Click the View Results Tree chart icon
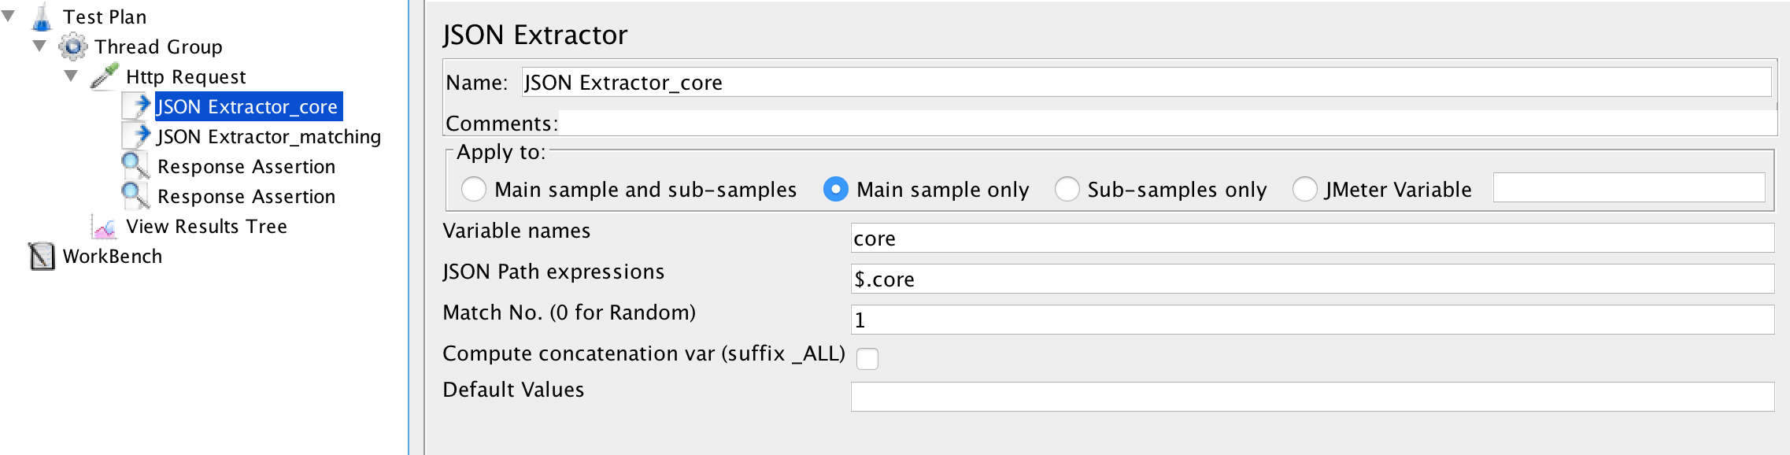Screen dimensions: 1790x455 coord(104,227)
